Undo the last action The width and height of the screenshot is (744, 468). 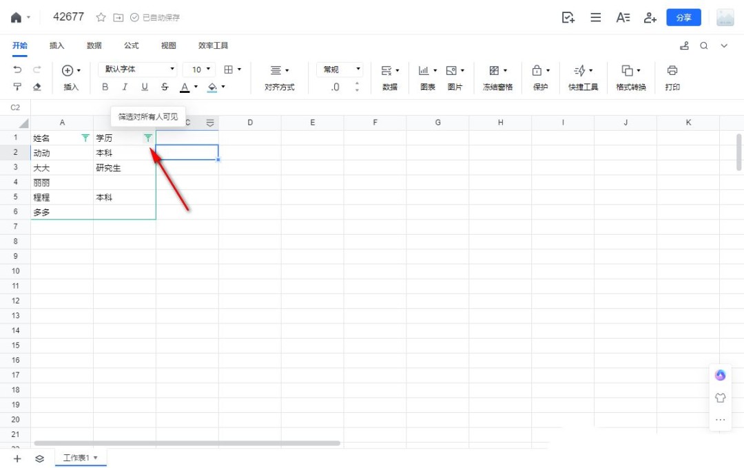[17, 69]
